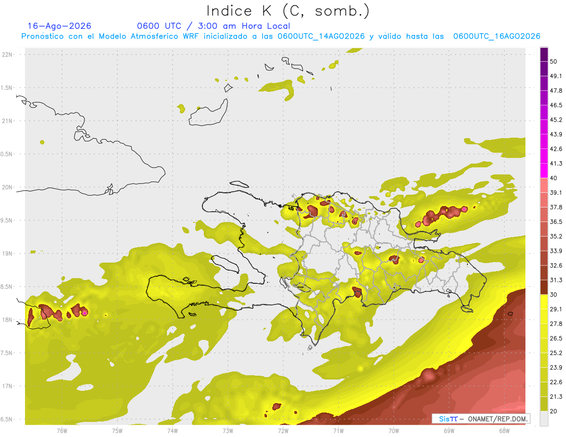Click the color bar value "46.5"
566x437 pixels.
[x=556, y=105]
